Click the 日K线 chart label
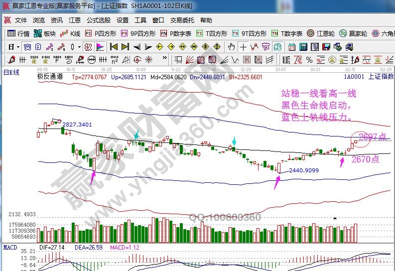 coord(11,73)
